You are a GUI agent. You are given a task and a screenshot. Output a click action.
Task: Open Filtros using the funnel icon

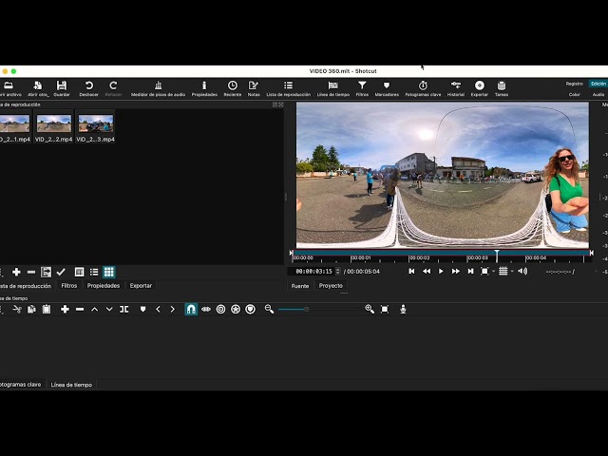click(x=362, y=88)
